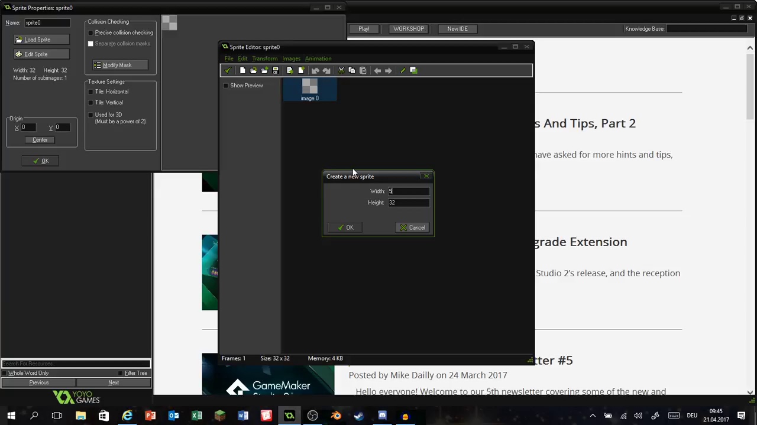
Task: Click the sprite preview thumbnail in Sprite Properties
Action: coord(170,22)
